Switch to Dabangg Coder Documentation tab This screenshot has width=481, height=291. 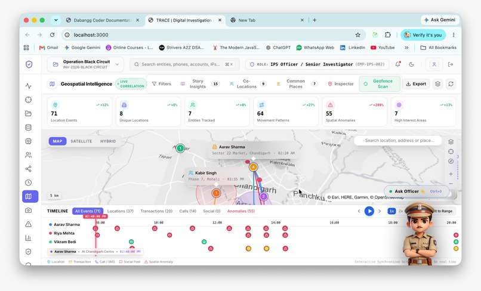click(x=103, y=20)
